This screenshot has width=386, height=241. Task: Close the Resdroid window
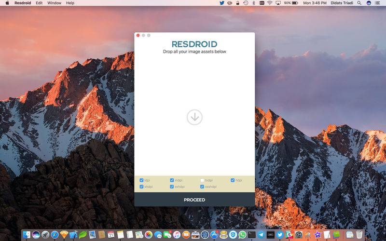(138, 35)
